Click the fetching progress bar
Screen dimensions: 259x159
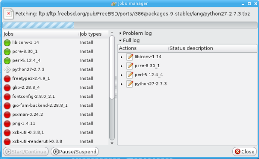click(130, 25)
